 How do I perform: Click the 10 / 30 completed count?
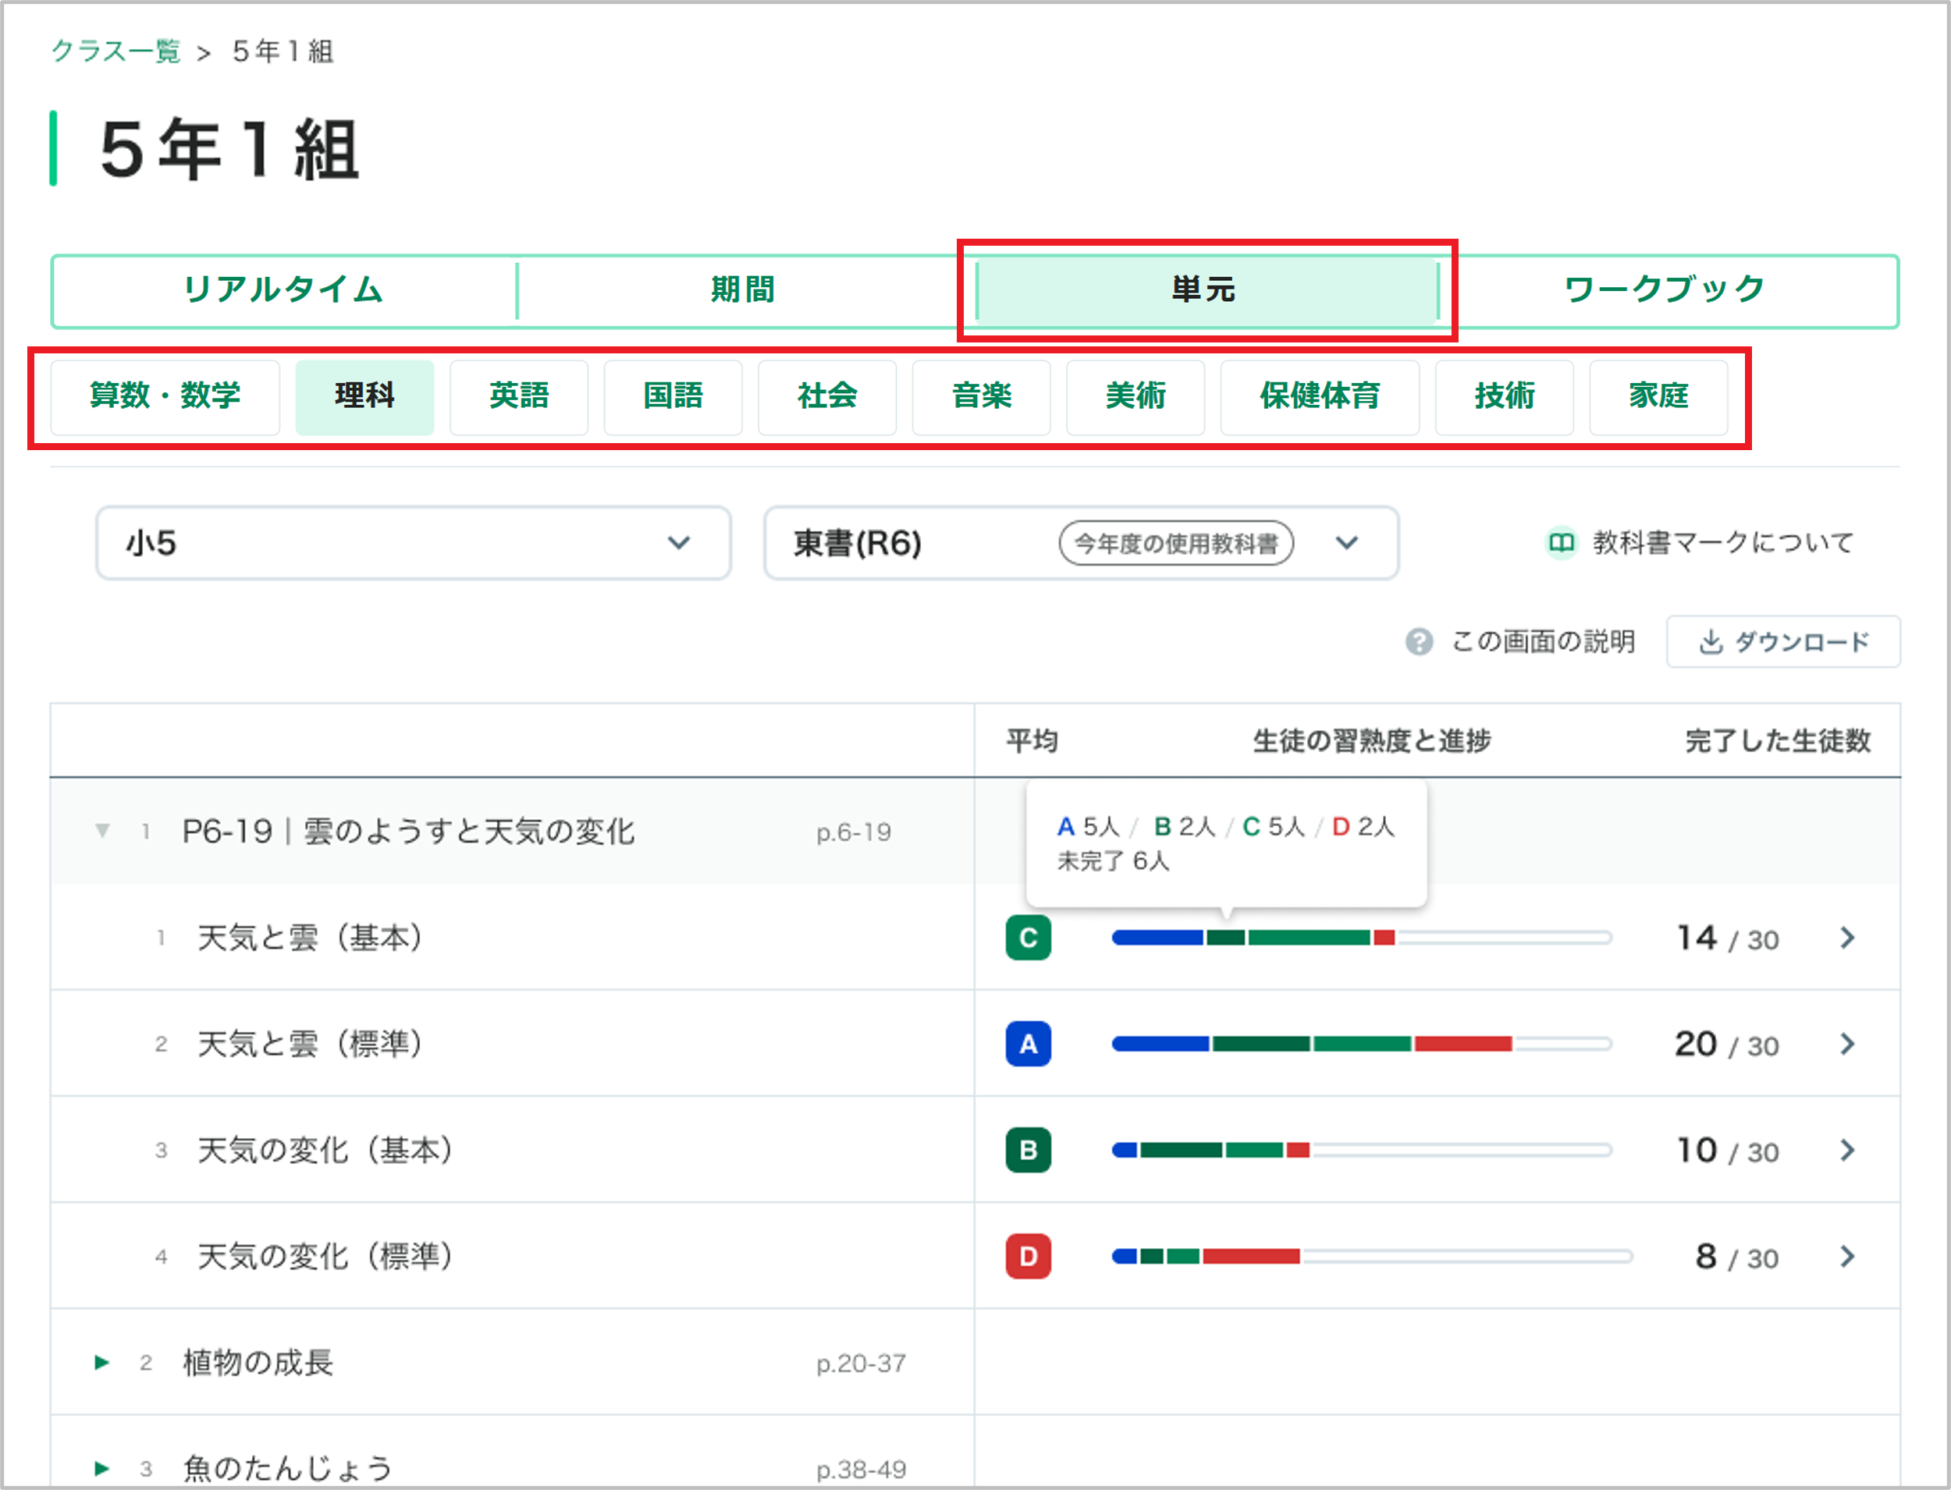[x=1728, y=1151]
